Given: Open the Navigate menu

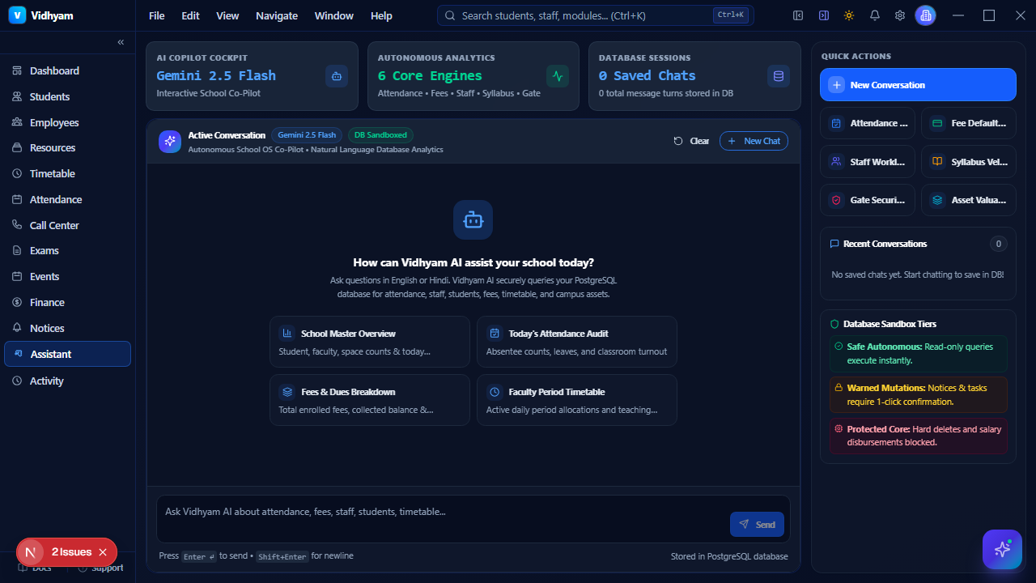Looking at the screenshot, I should tap(277, 15).
